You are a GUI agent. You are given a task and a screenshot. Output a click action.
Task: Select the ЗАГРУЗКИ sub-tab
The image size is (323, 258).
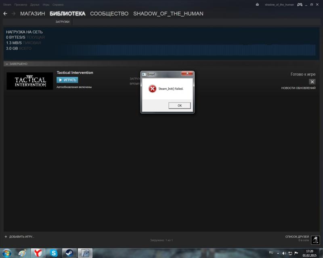click(63, 22)
